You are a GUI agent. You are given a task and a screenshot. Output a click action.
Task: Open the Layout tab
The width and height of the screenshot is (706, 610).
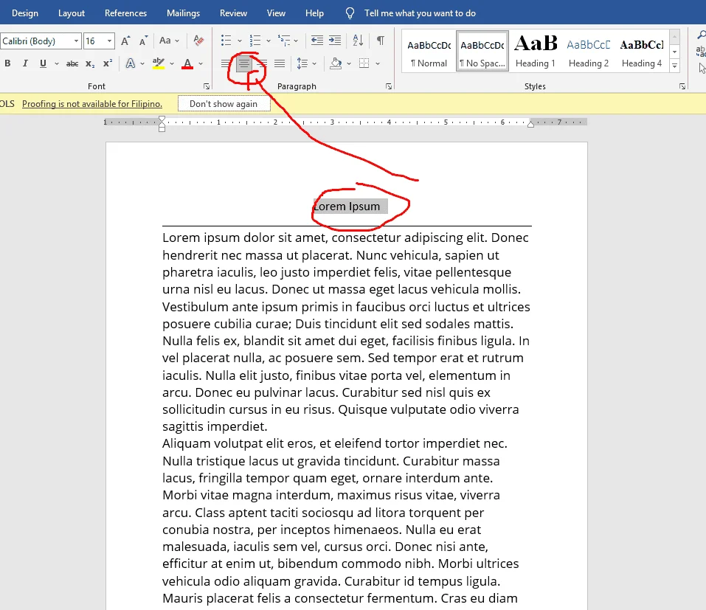point(71,13)
